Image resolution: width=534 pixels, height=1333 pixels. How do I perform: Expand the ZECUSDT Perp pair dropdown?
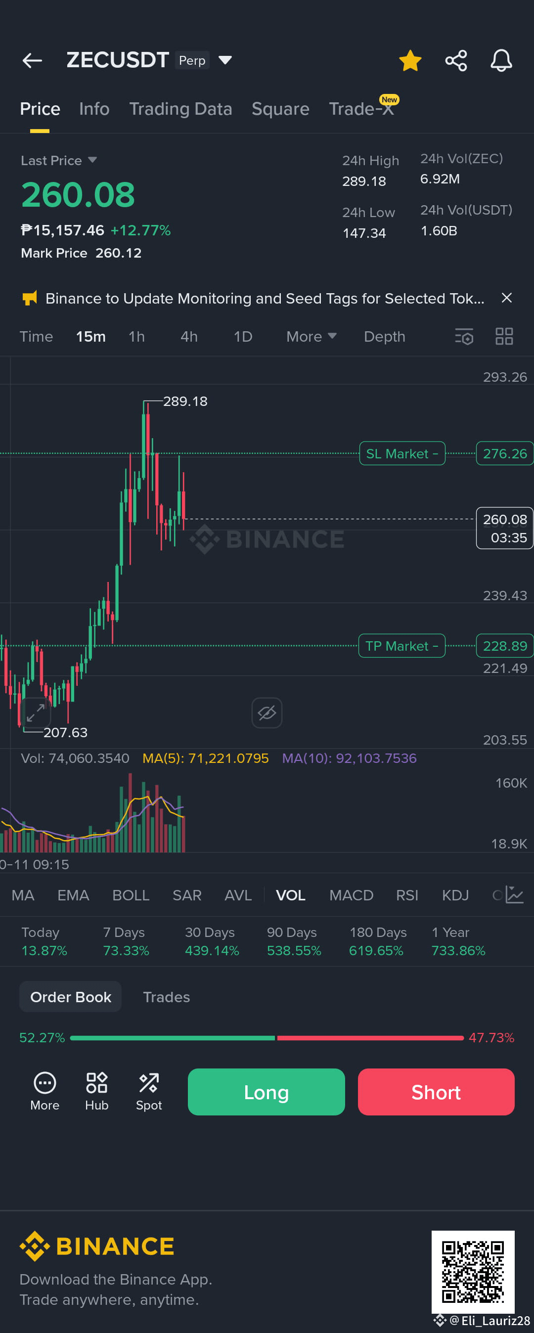pyautogui.click(x=225, y=60)
